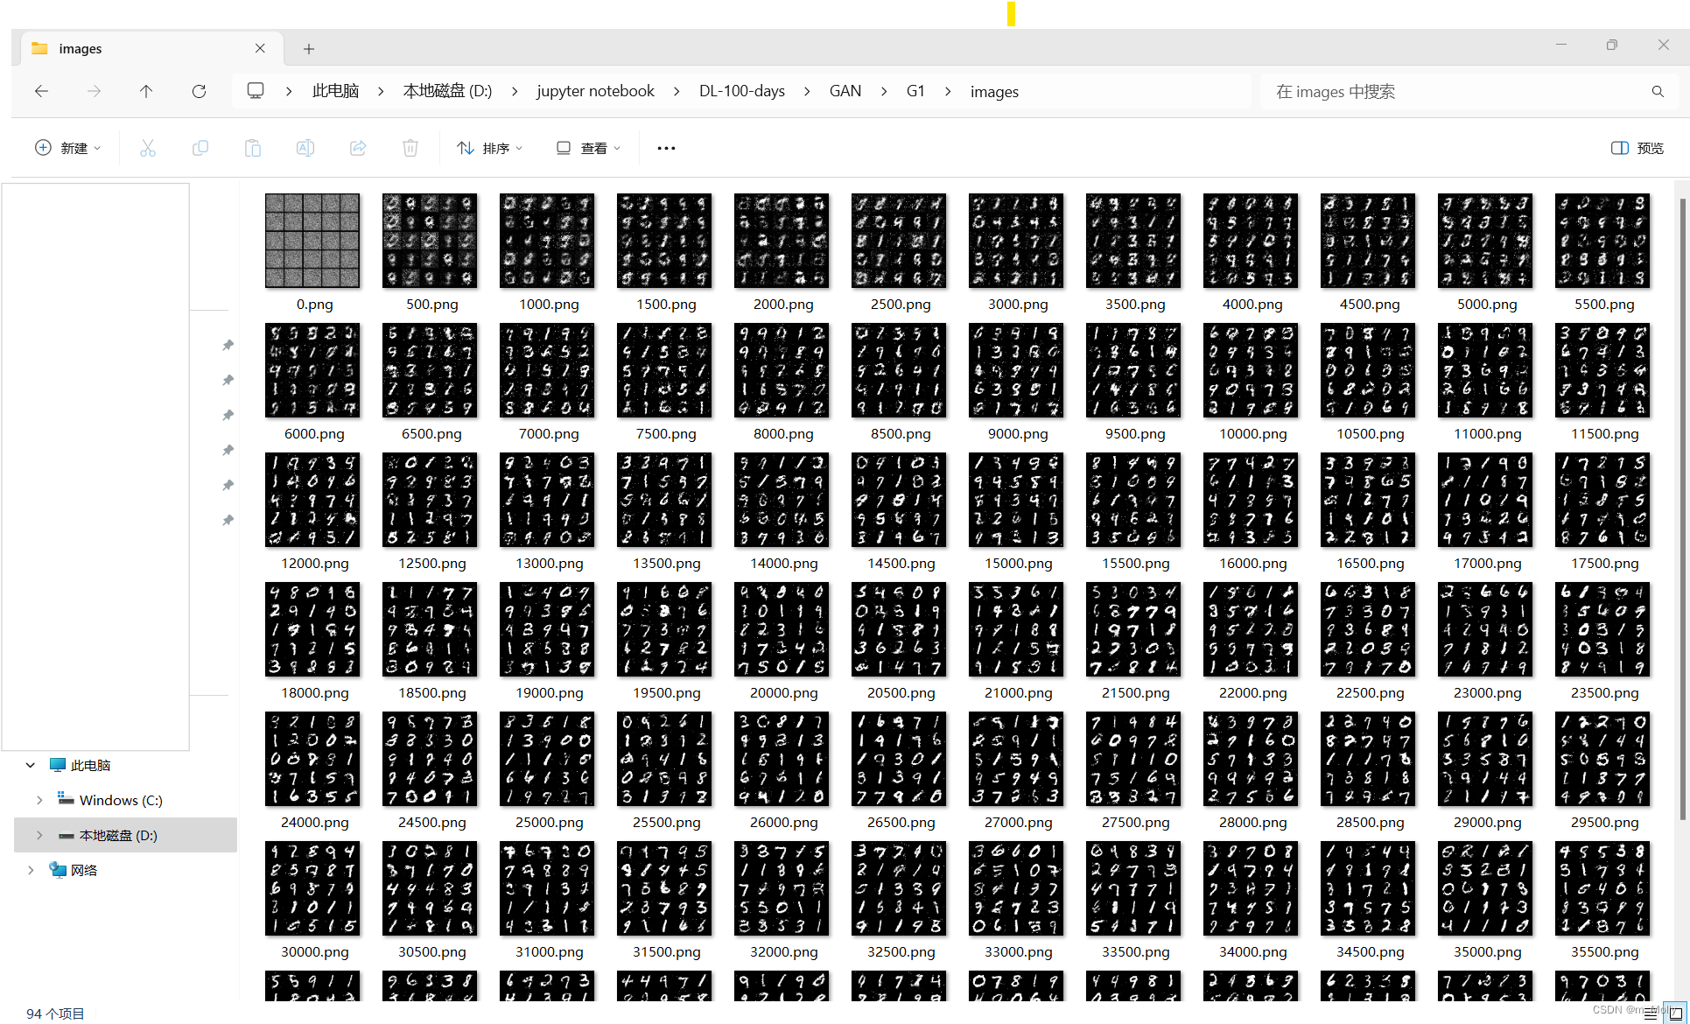This screenshot has height=1024, width=1690.
Task: Click the Cut scissors icon
Action: [x=148, y=148]
